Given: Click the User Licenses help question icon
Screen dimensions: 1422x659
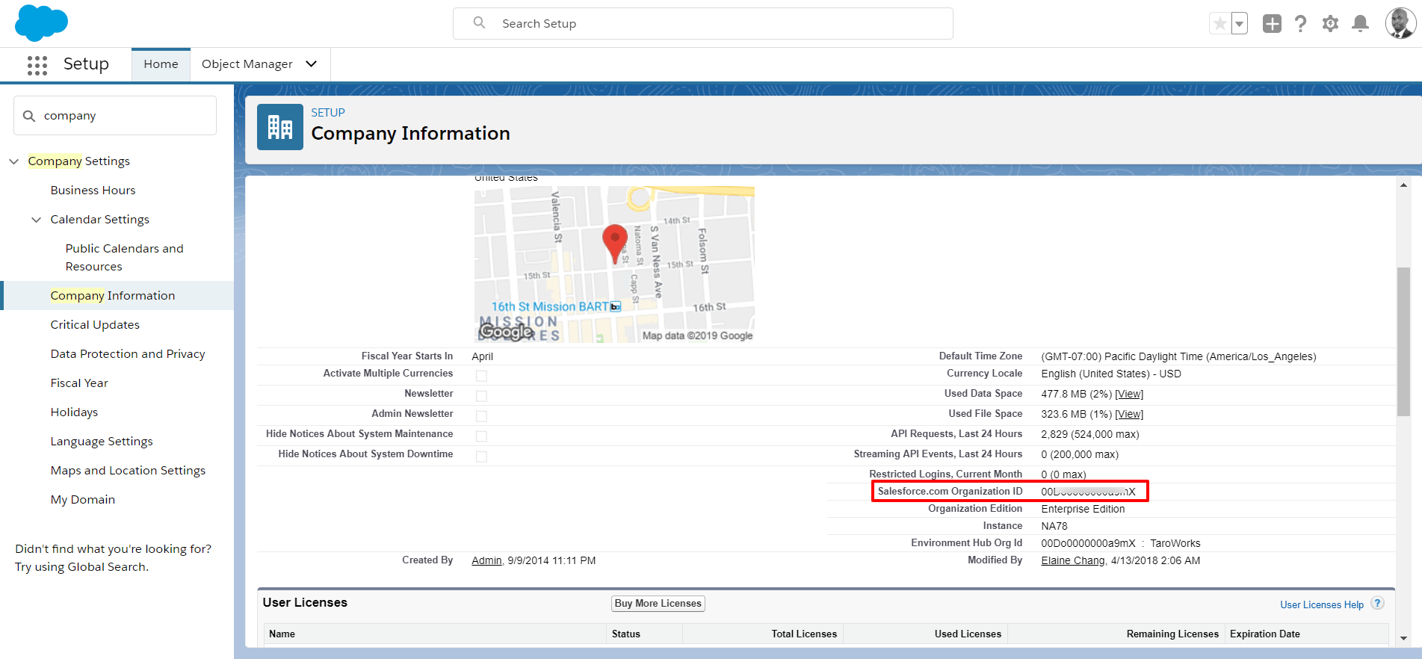Looking at the screenshot, I should [1378, 603].
